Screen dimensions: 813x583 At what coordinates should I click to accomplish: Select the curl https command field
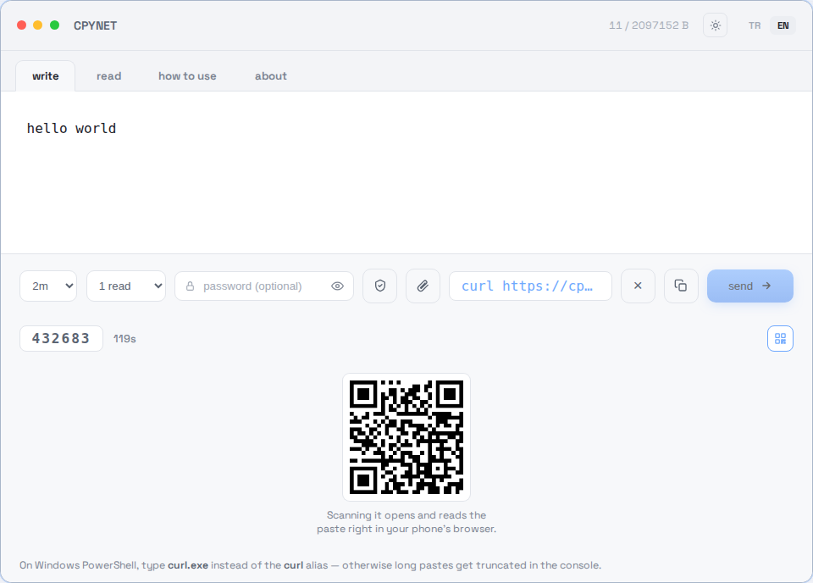(x=530, y=286)
